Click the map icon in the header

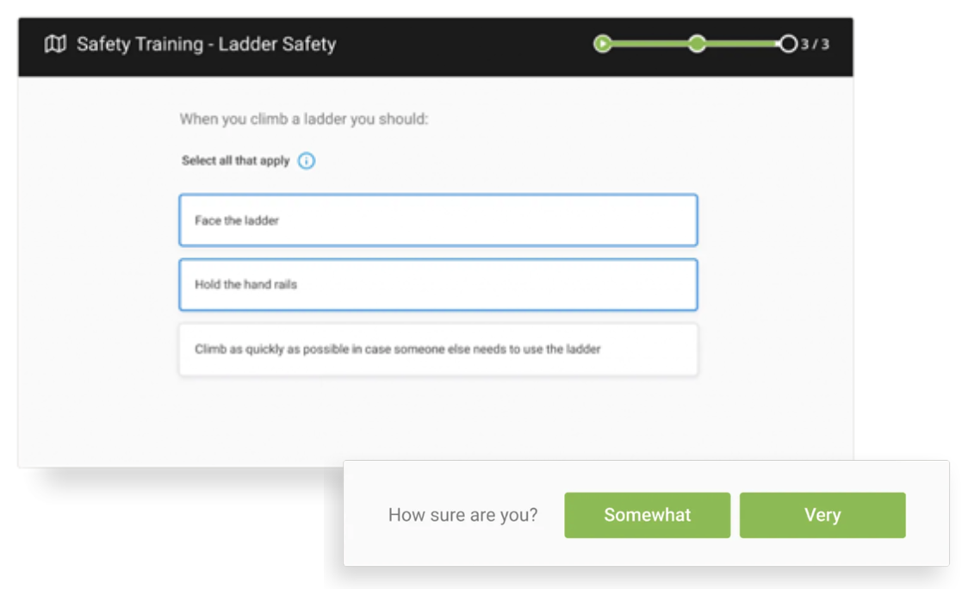(55, 44)
